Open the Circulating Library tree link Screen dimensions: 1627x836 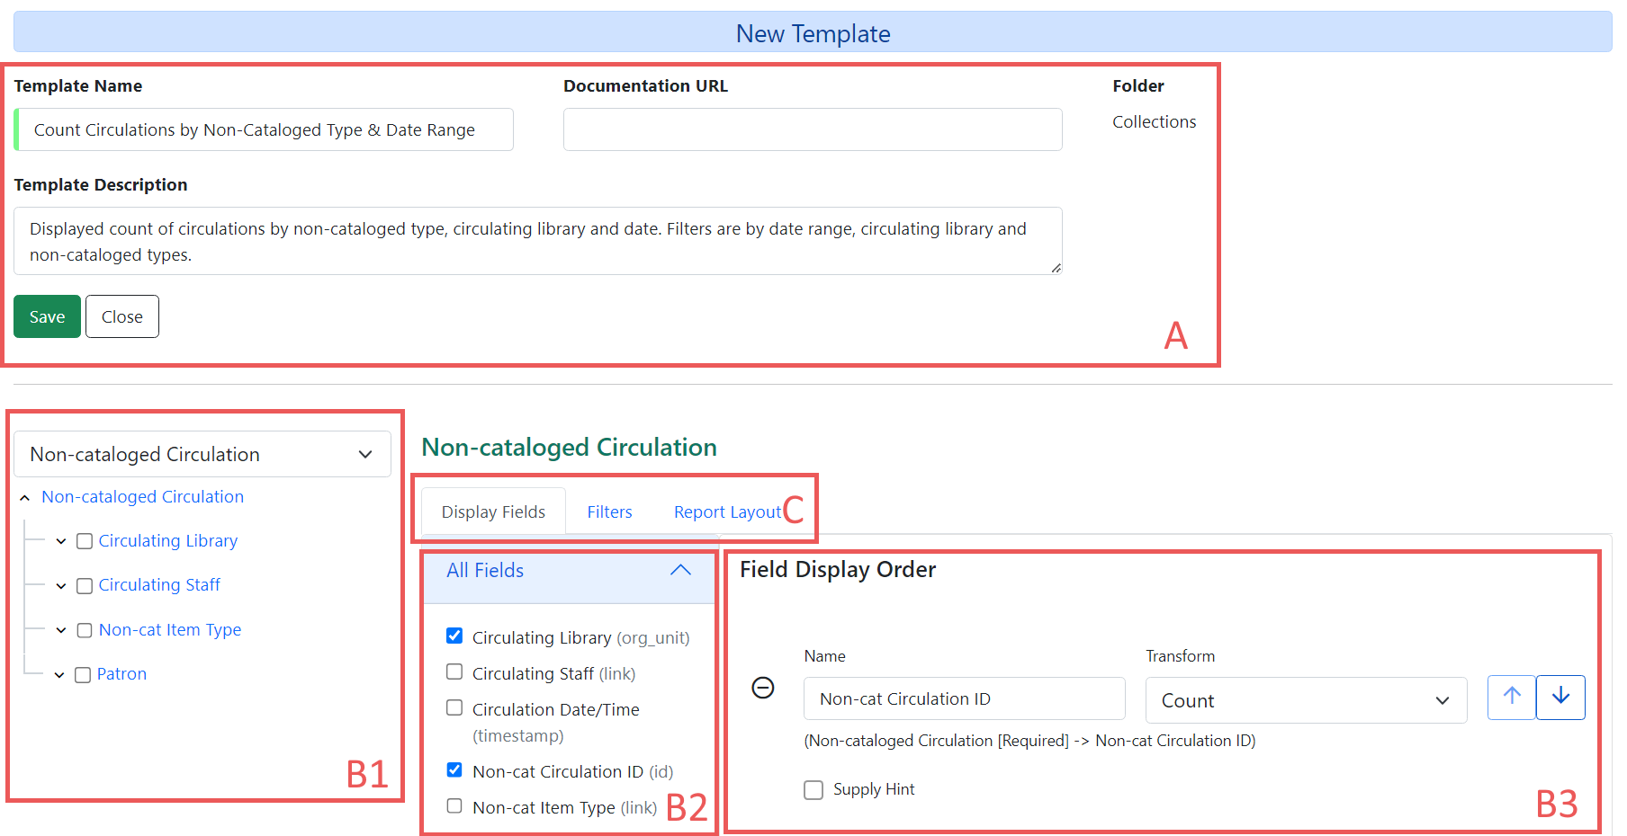click(x=167, y=540)
